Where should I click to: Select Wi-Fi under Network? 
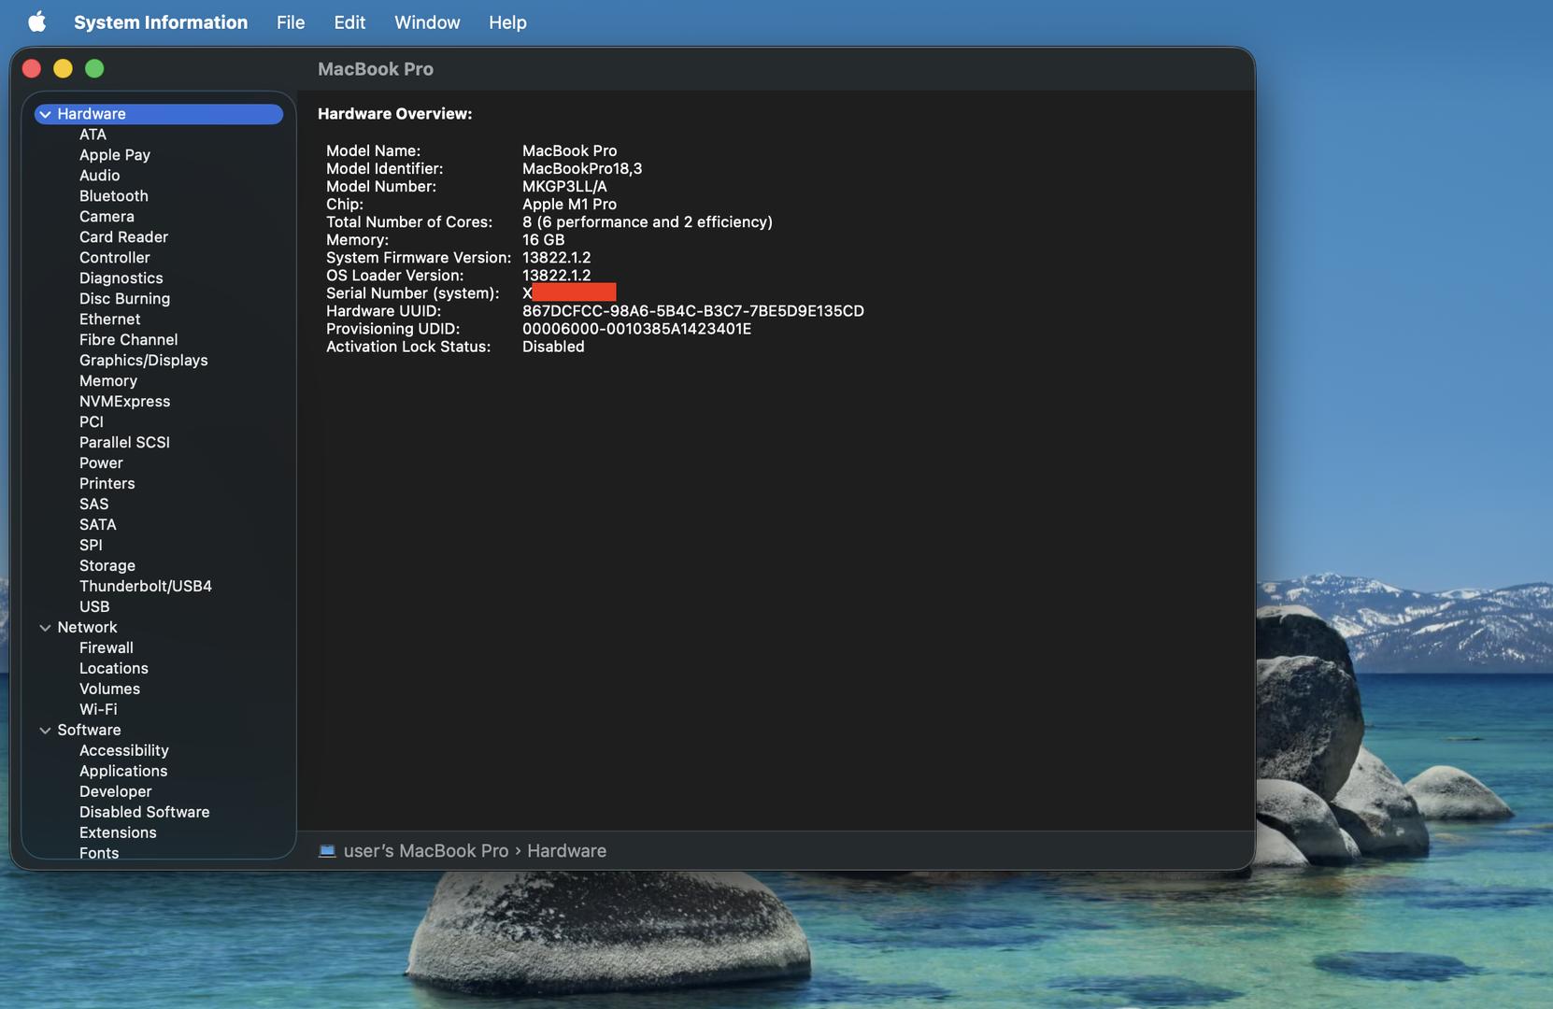point(98,710)
